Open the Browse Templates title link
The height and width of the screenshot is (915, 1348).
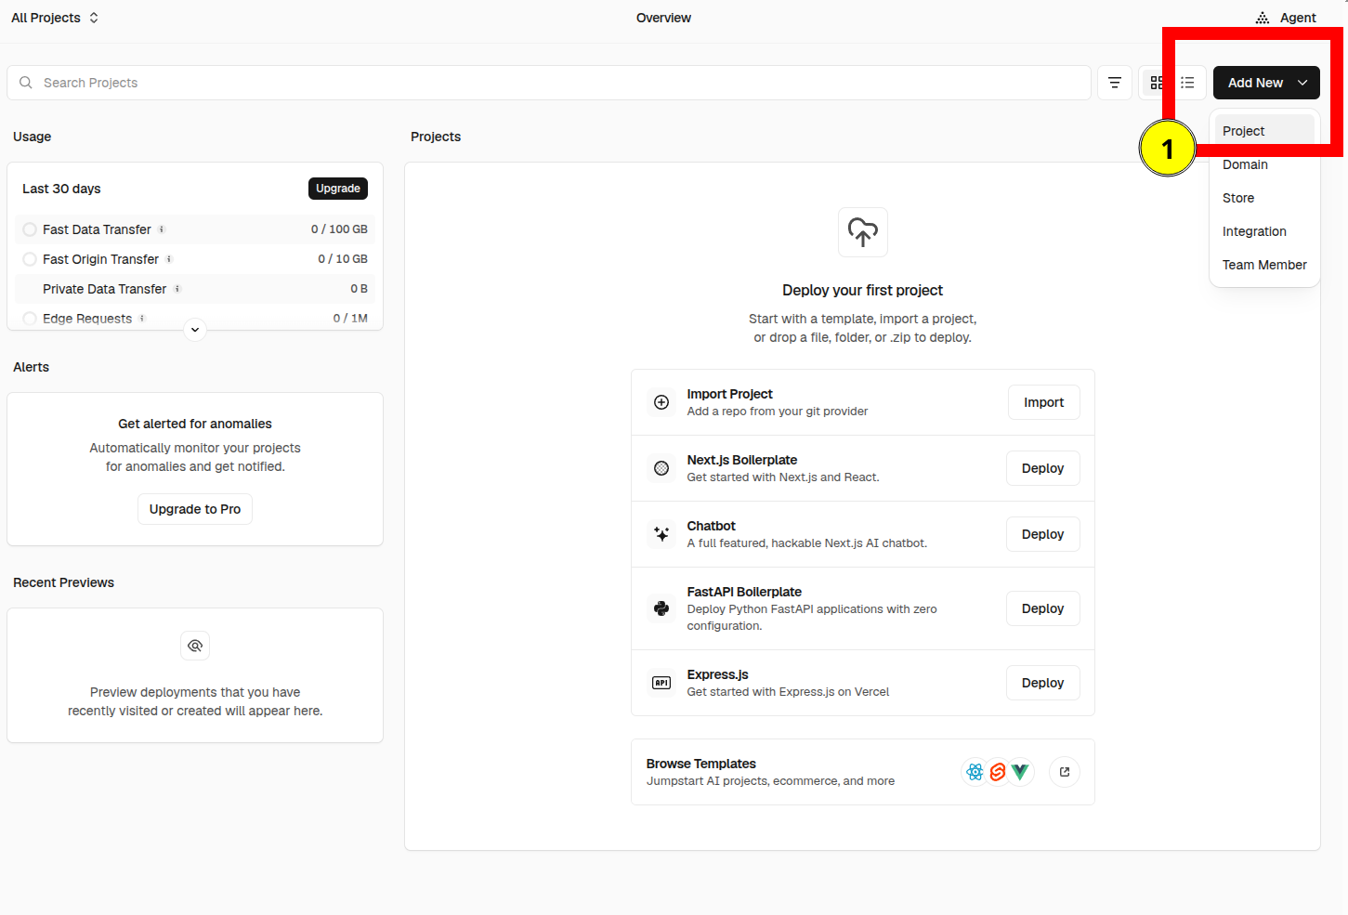(701, 764)
